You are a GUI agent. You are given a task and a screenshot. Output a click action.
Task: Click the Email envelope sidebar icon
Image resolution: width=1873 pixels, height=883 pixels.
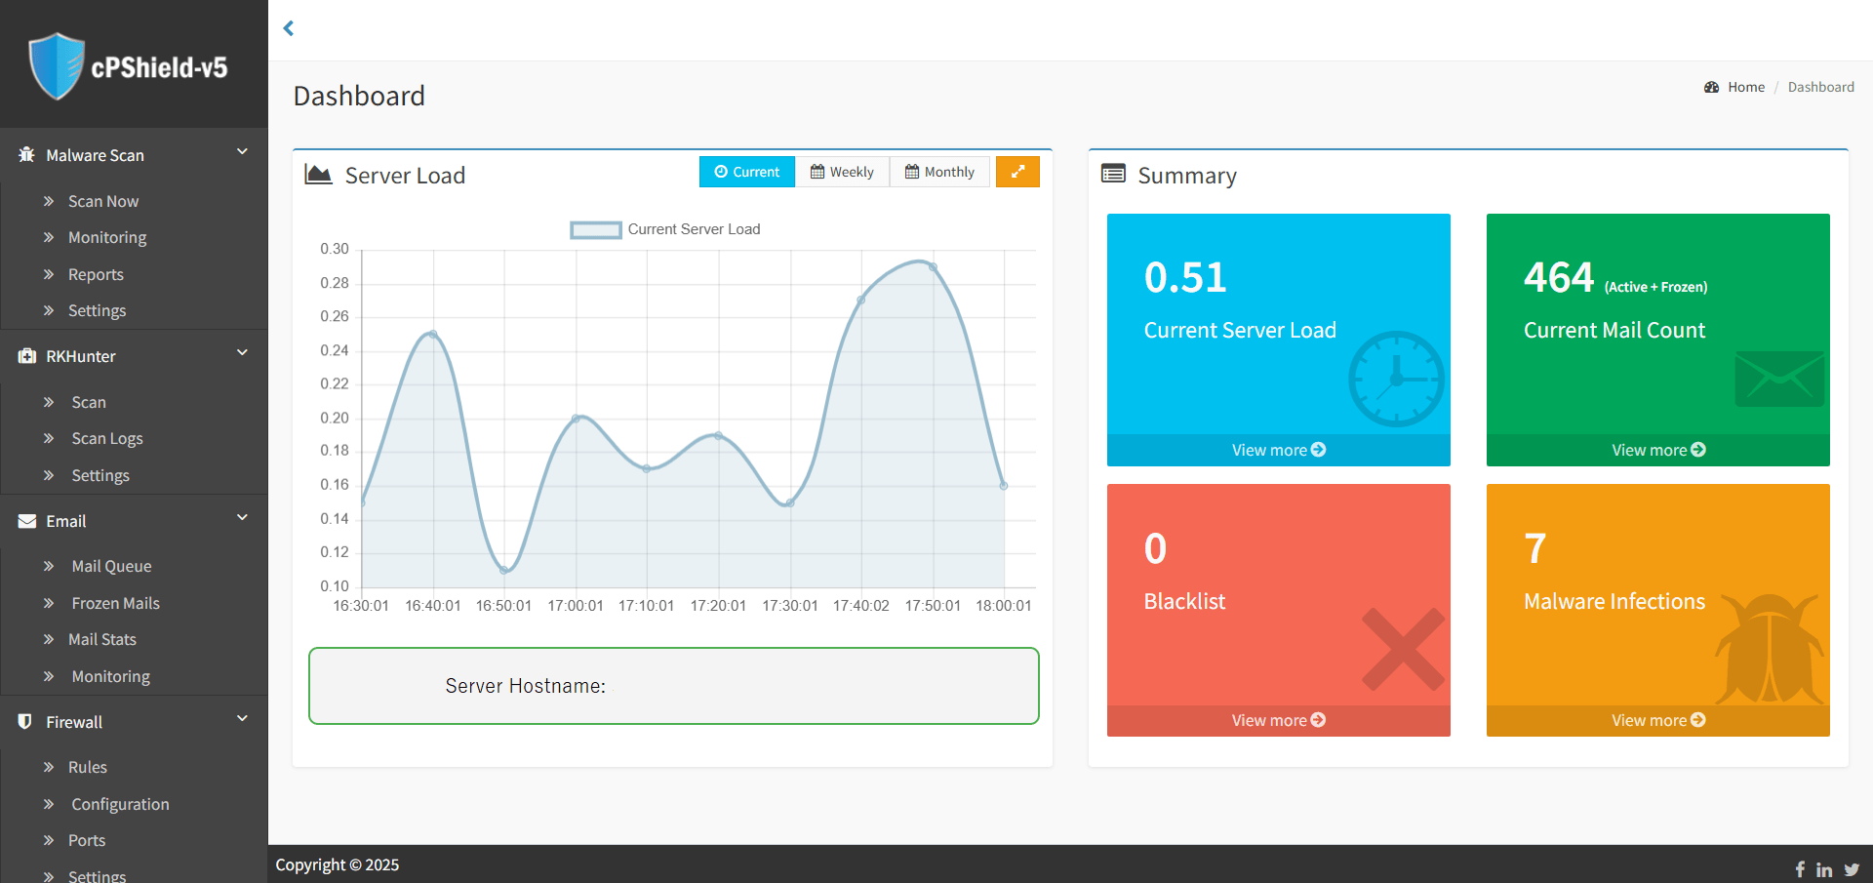[26, 521]
